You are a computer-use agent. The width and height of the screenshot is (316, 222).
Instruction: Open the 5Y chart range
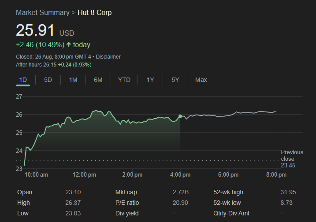175,80
